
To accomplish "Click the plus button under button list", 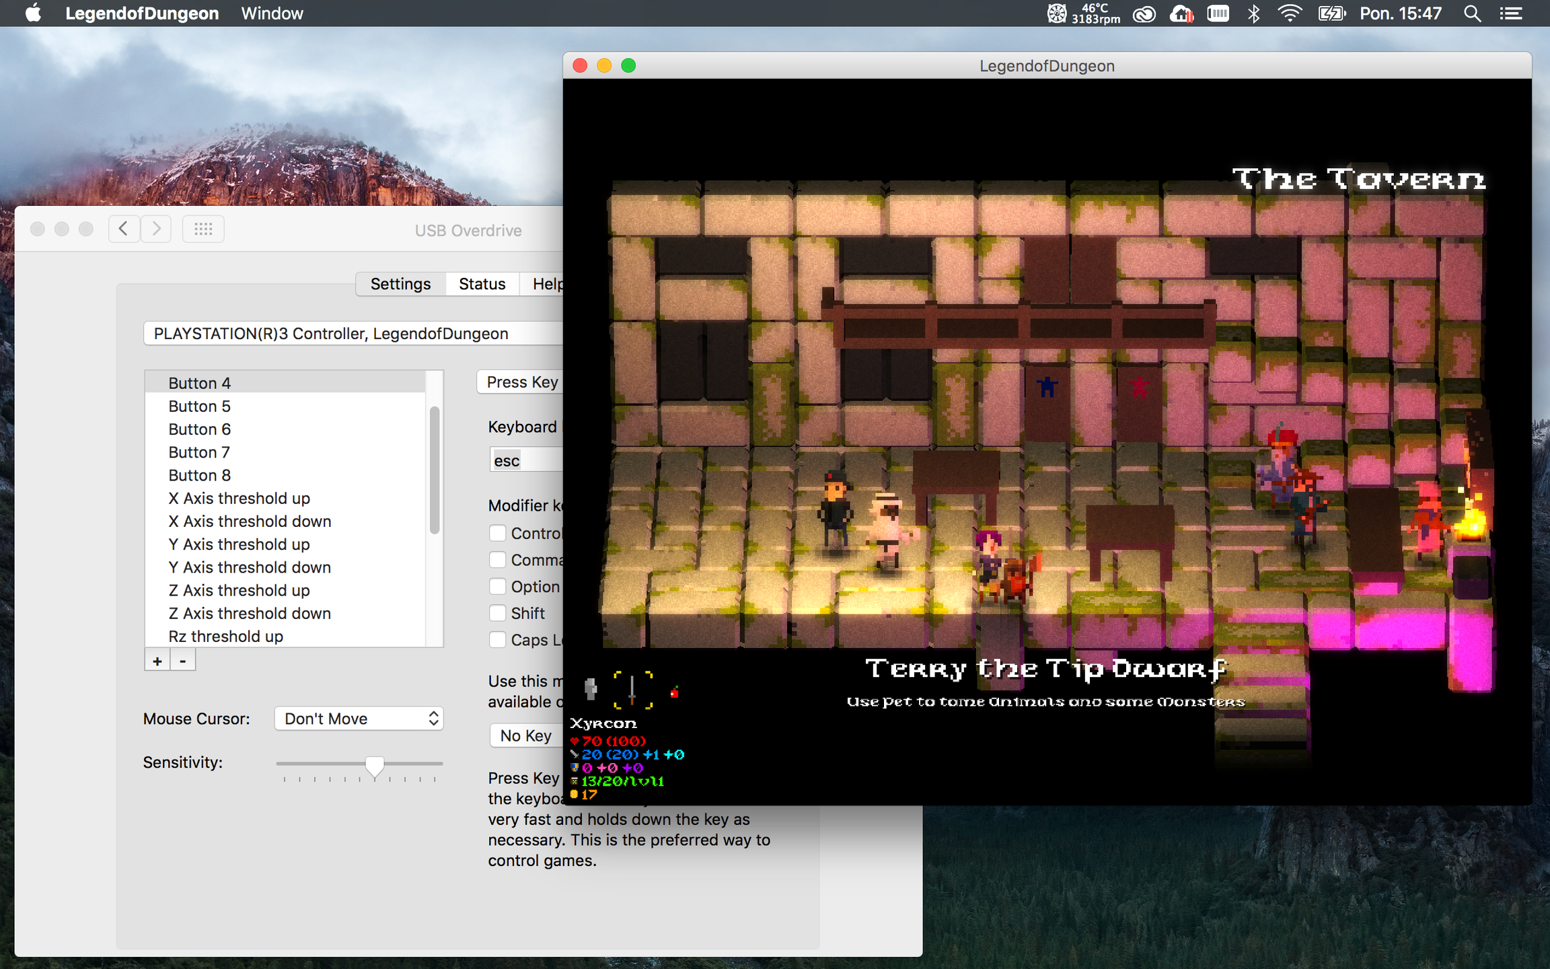I will 157,661.
